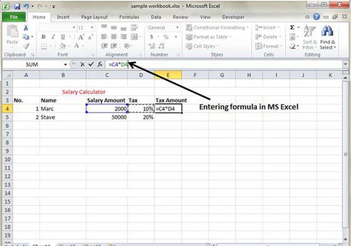Open Format as Table menu
Image resolution: width=351 pixels, height=246 pixels.
point(209,37)
